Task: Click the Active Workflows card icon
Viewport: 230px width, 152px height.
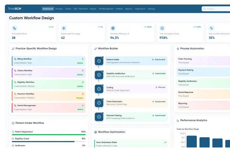Action: pyautogui.click(x=14, y=28)
